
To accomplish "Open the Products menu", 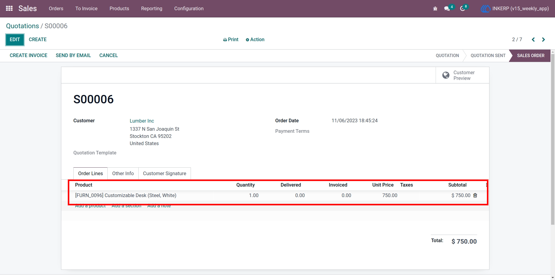I will coord(119,9).
